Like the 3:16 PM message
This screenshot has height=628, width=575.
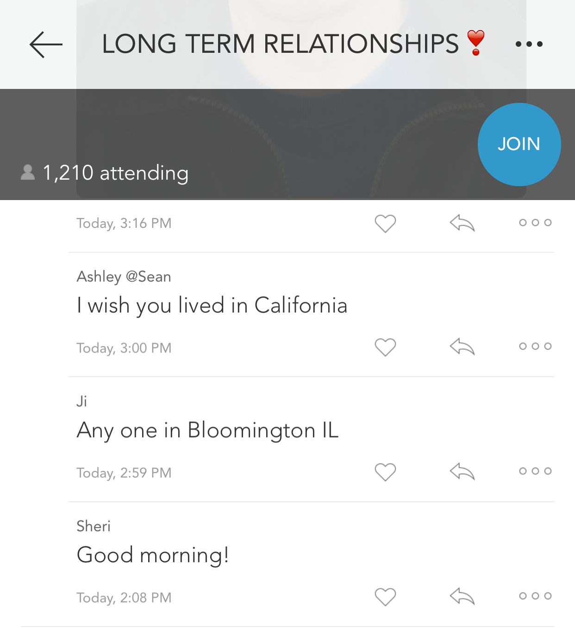tap(385, 223)
